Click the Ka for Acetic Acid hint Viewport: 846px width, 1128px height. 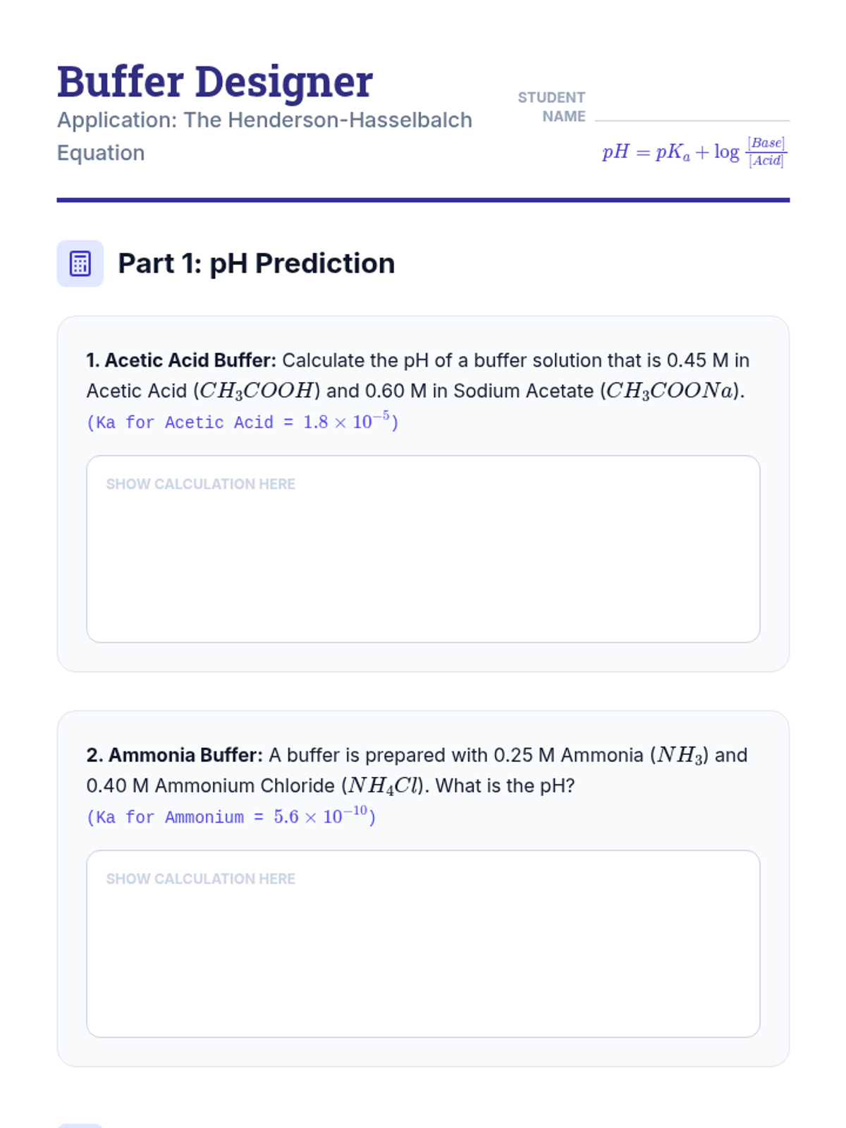[243, 422]
